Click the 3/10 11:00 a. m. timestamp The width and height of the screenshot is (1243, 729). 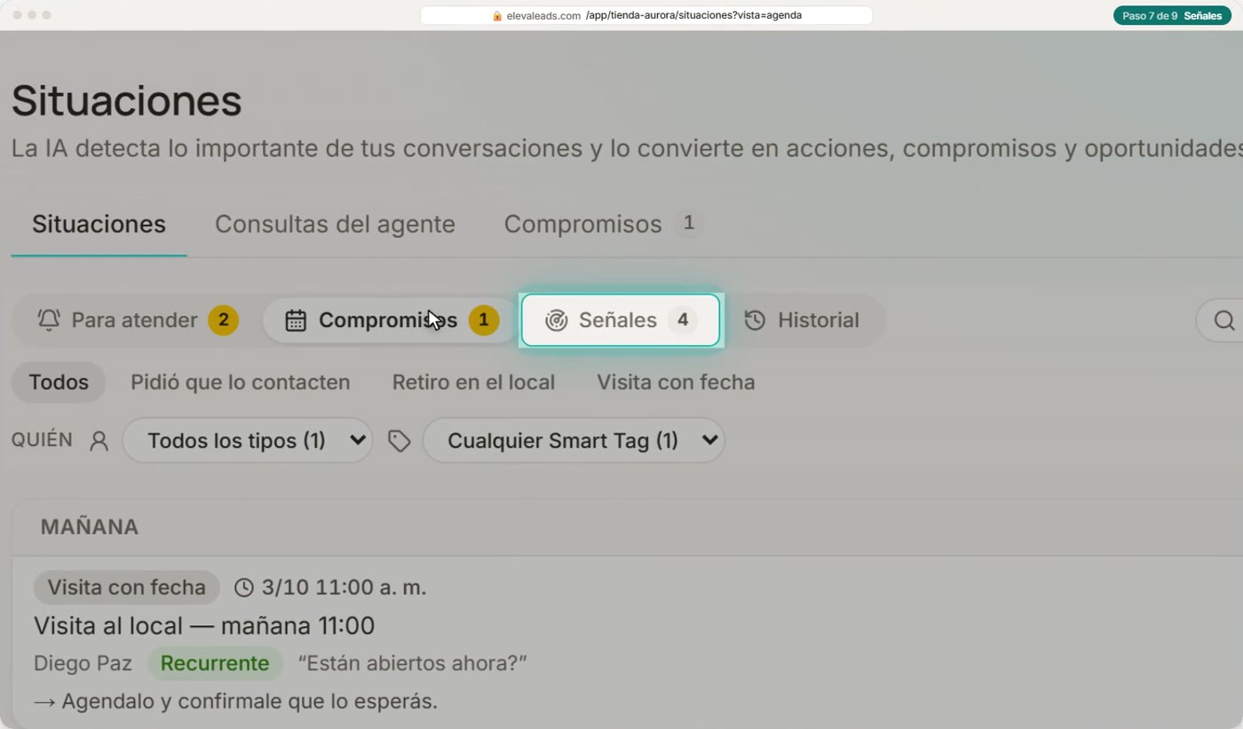pyautogui.click(x=344, y=587)
